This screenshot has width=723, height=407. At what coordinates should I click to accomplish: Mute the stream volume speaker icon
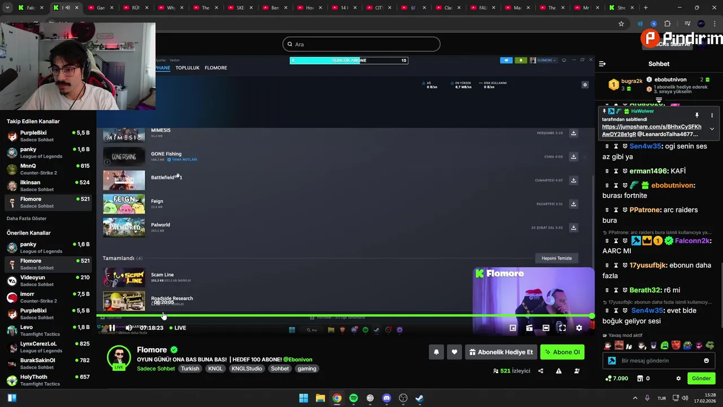(129, 328)
